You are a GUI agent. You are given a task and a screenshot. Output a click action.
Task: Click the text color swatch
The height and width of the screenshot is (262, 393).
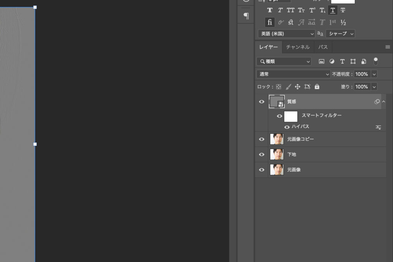click(x=343, y=2)
